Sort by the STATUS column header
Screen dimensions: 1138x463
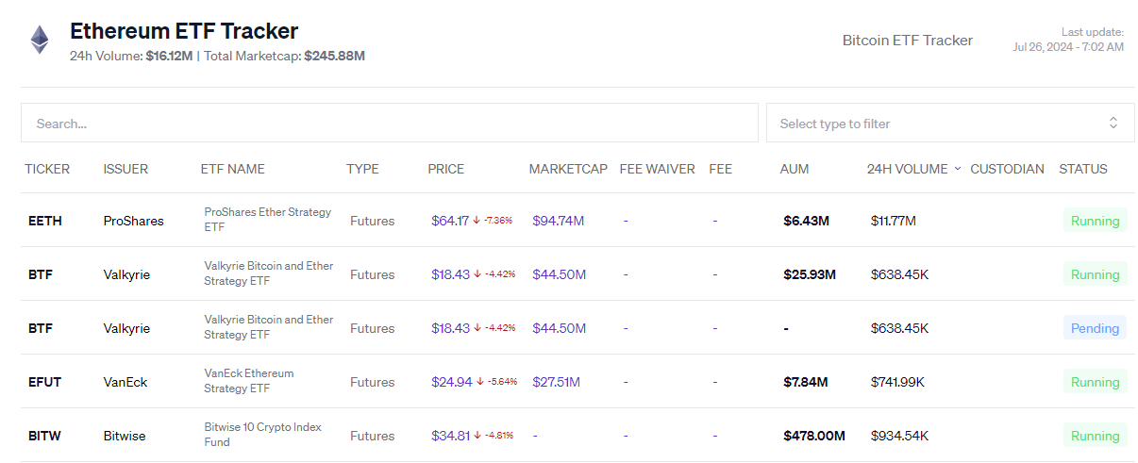1083,169
